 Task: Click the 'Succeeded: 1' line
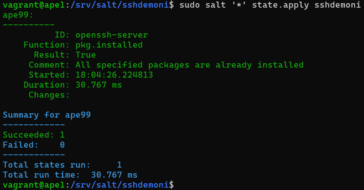click(x=34, y=135)
